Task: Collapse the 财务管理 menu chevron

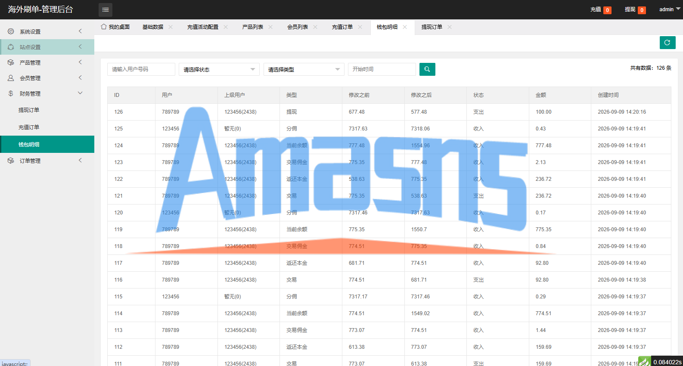Action: pyautogui.click(x=80, y=93)
